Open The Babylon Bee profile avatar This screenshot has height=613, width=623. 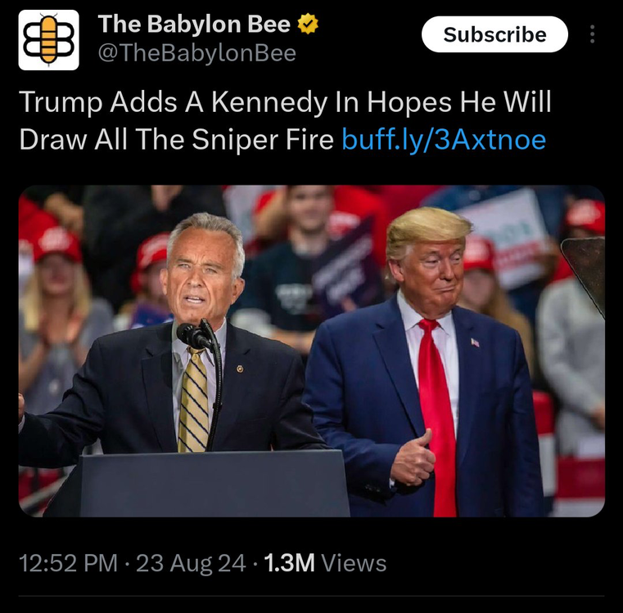tap(48, 40)
